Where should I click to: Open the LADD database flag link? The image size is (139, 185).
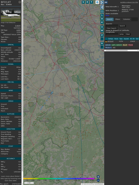click(18, 30)
